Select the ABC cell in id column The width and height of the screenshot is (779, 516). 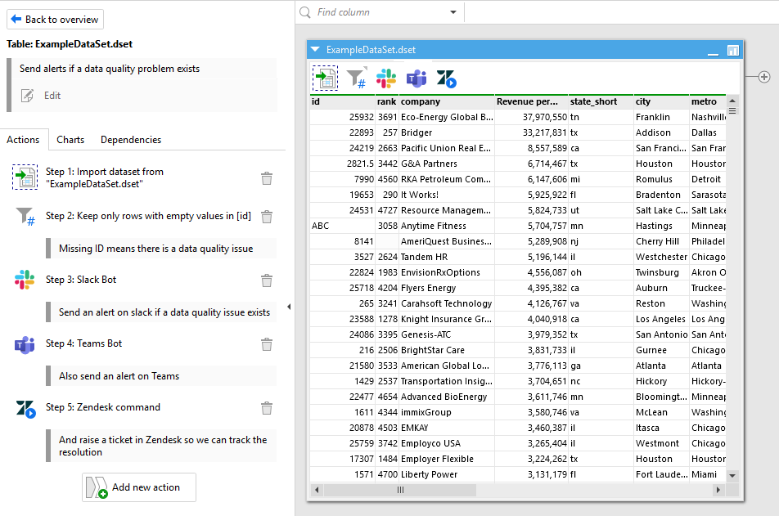click(342, 226)
